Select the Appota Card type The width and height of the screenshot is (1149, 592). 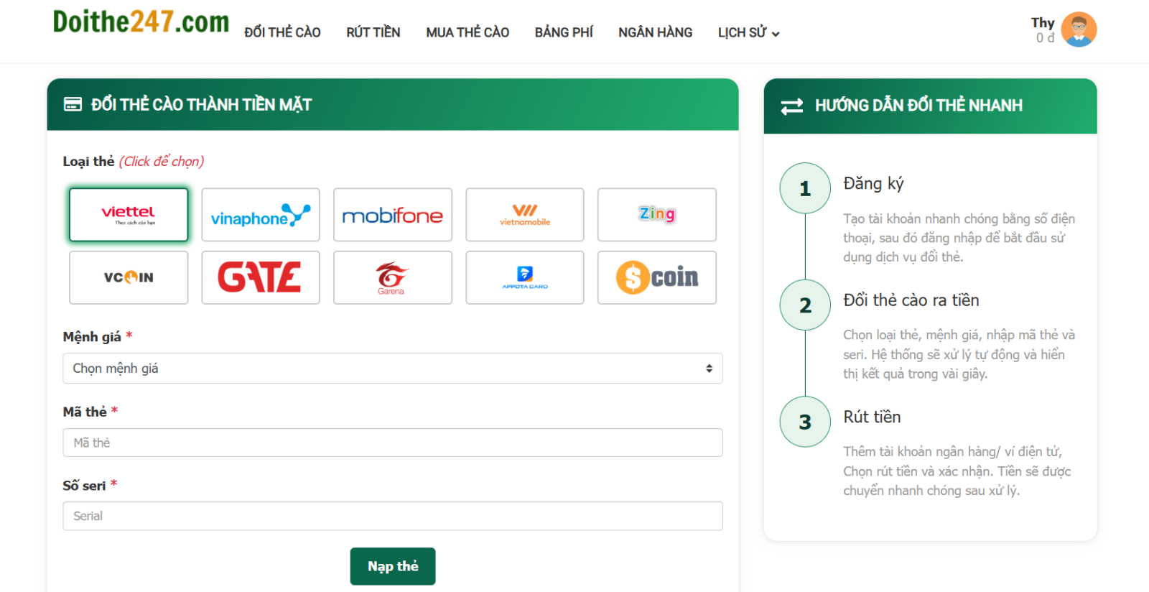(525, 277)
